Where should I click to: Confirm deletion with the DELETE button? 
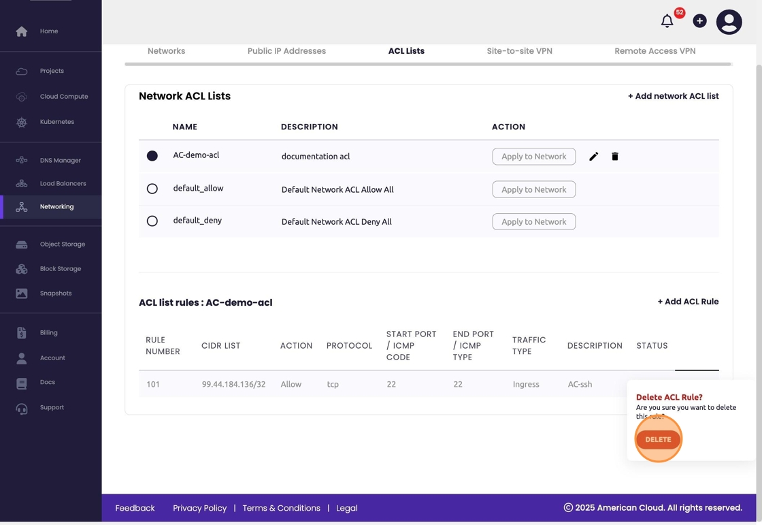pyautogui.click(x=658, y=440)
